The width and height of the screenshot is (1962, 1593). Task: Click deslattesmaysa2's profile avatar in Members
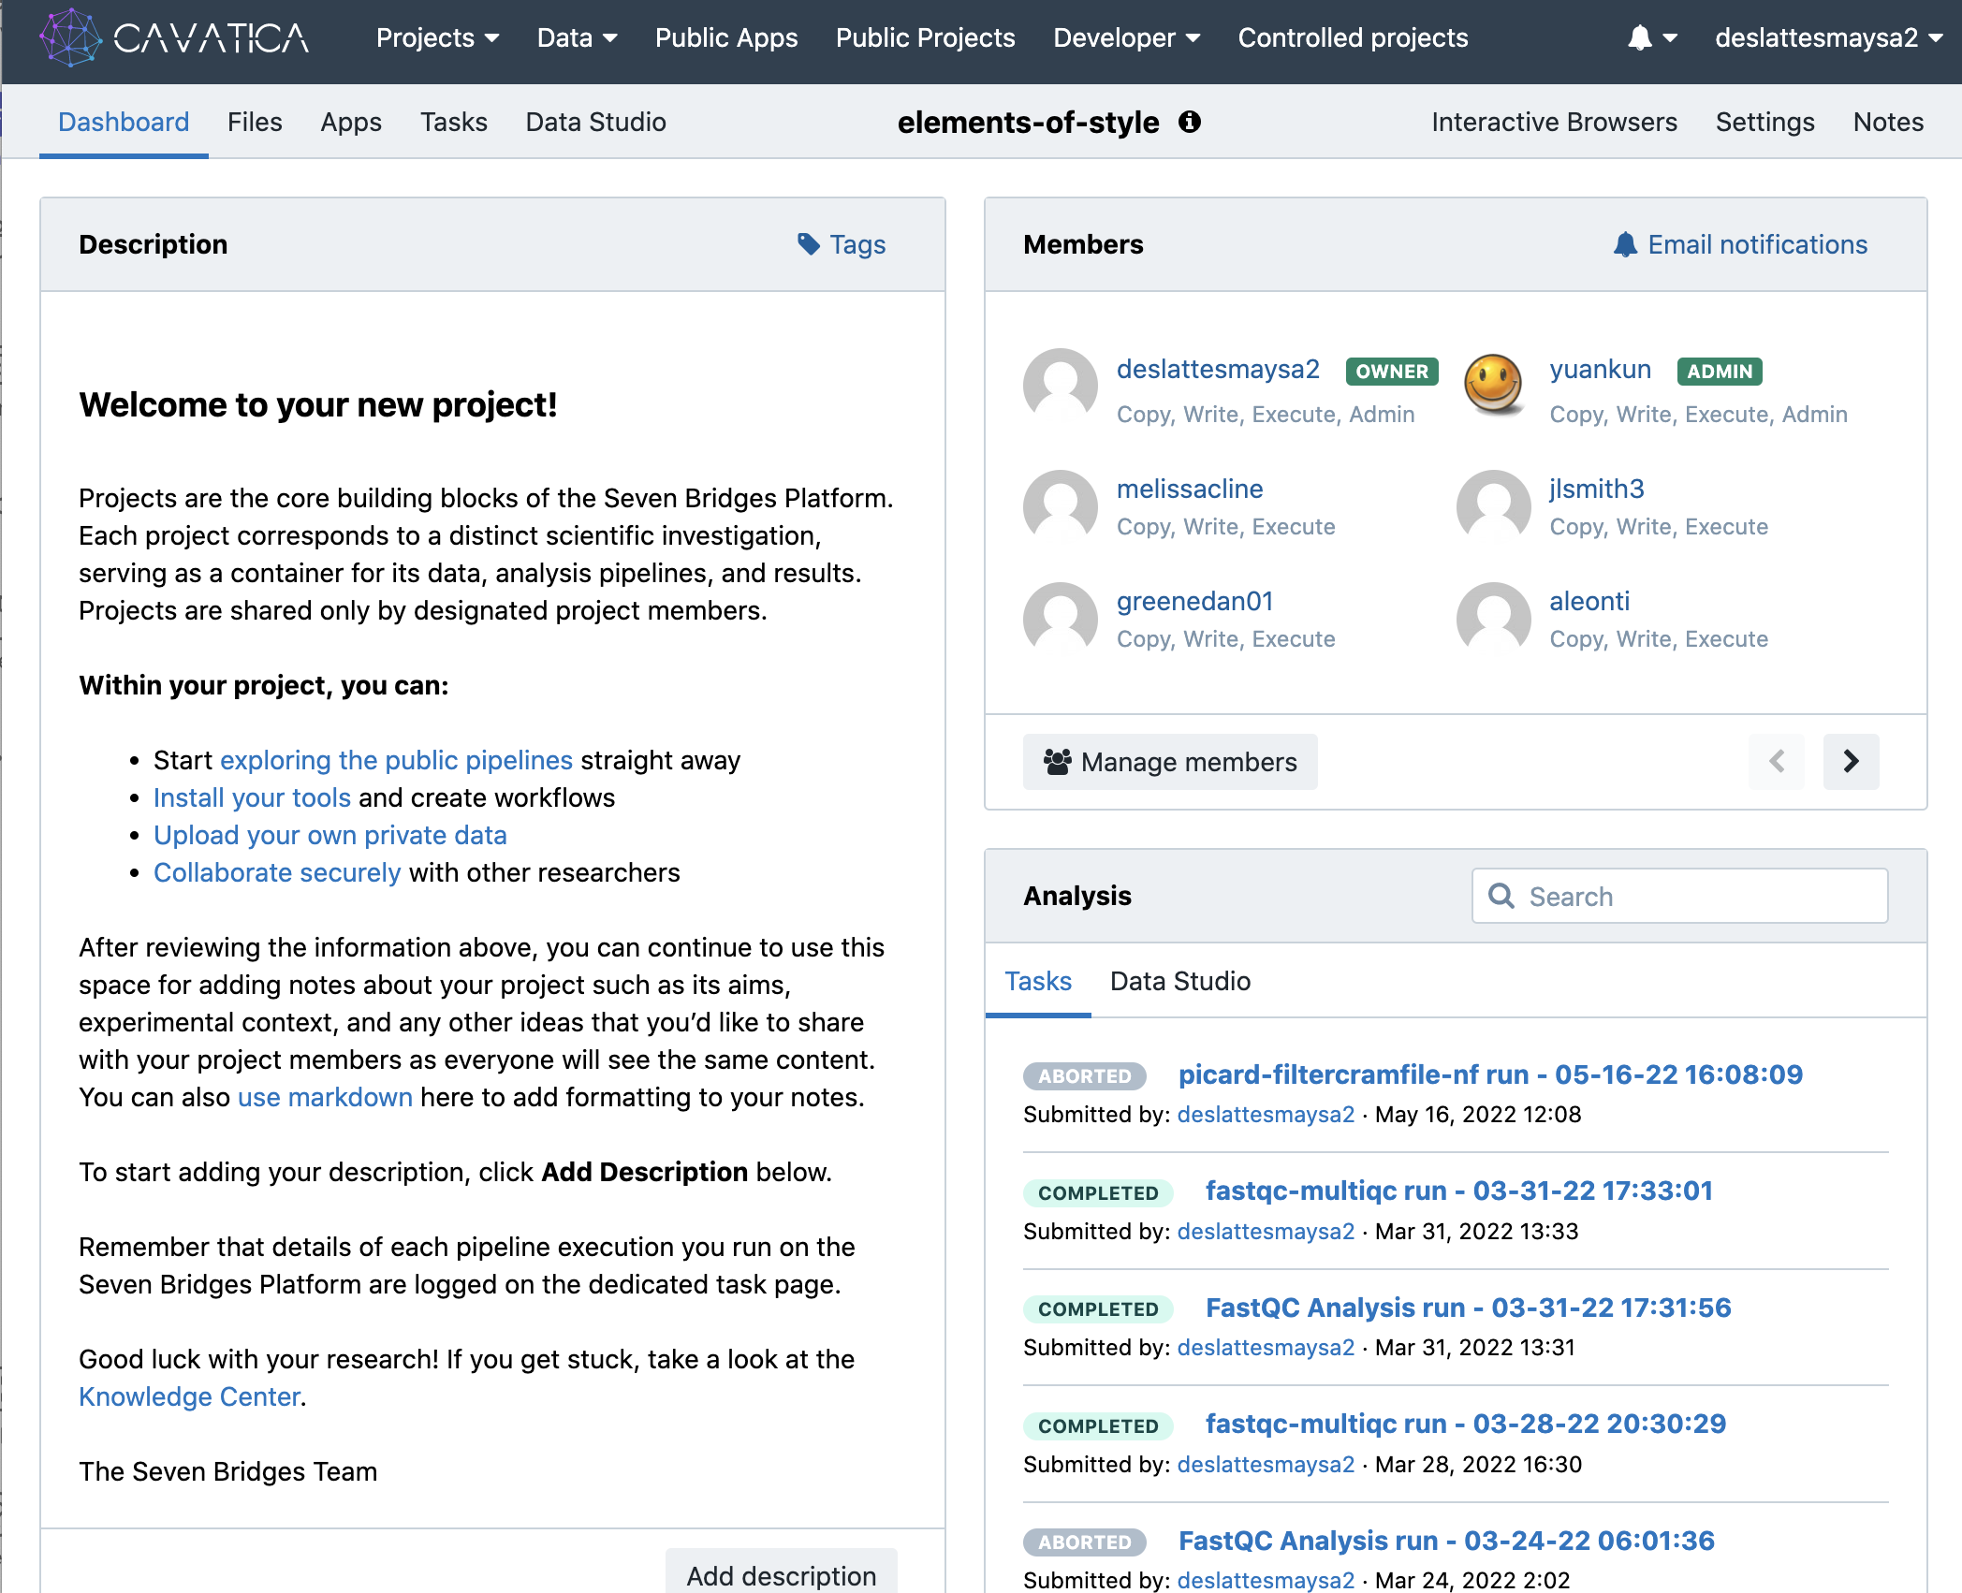[x=1061, y=386]
